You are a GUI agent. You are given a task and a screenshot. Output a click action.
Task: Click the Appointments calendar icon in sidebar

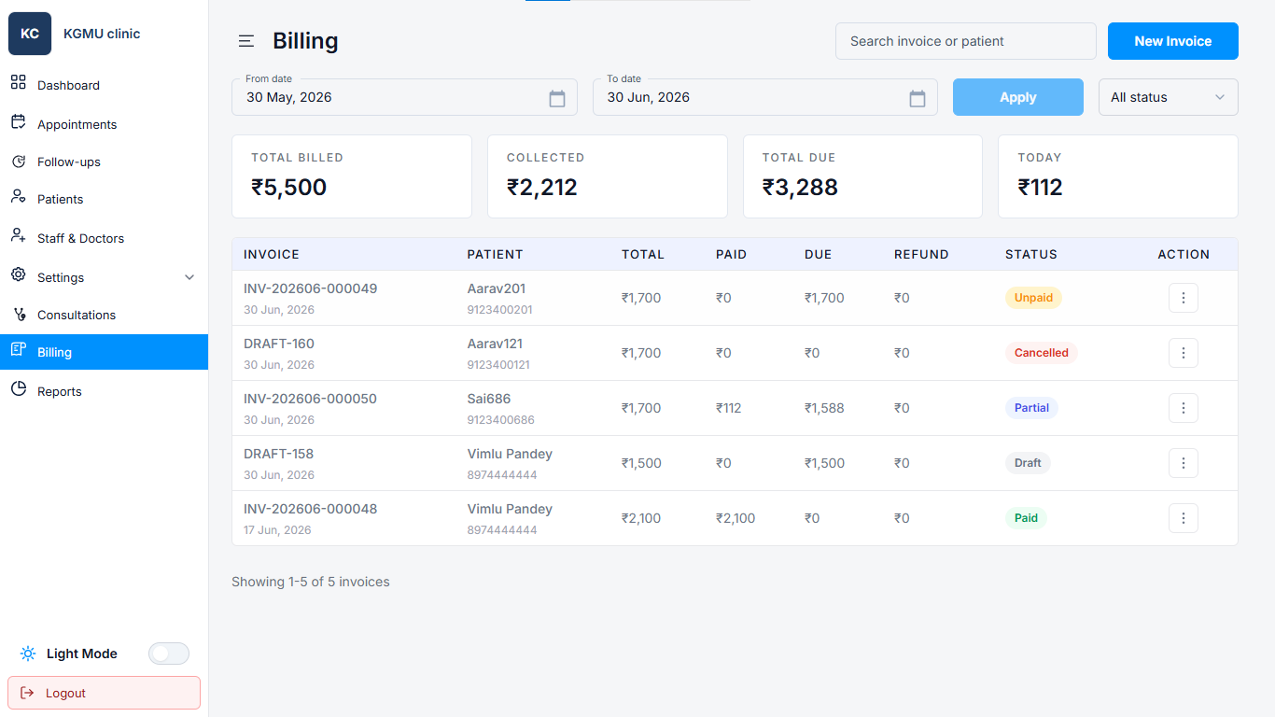pyautogui.click(x=19, y=122)
